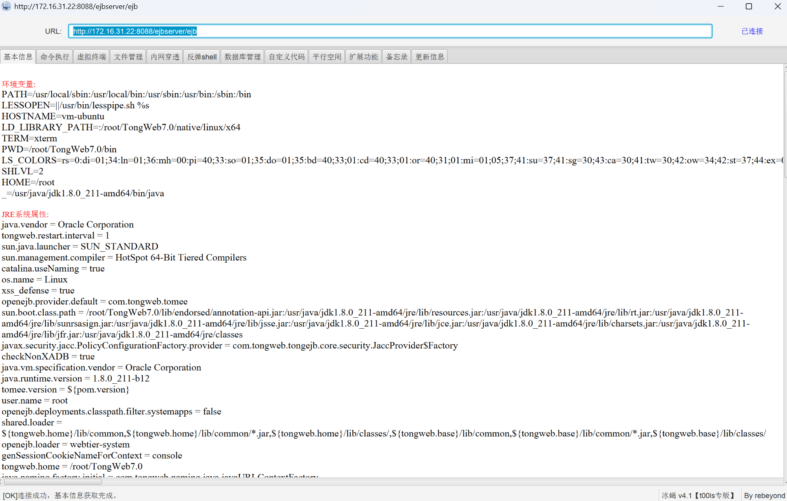Open the 更新信息 tab
The image size is (787, 501).
[x=430, y=57]
